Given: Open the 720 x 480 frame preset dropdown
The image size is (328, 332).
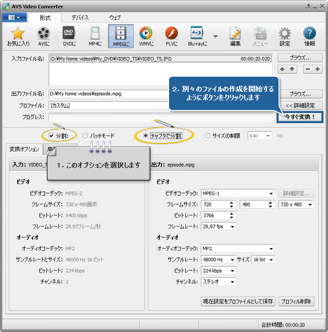Looking at the screenshot, I should coord(296,204).
